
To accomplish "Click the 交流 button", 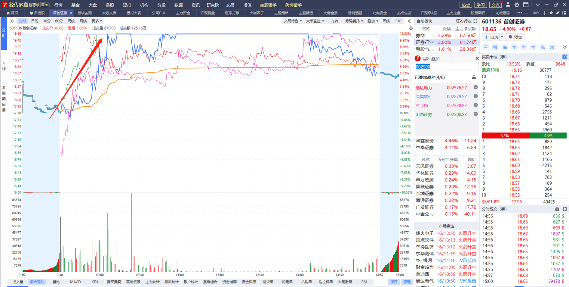I will tap(495, 5).
